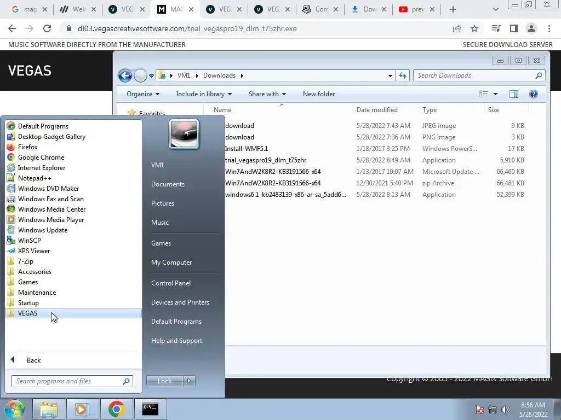Open Games in the right Start pane

pyautogui.click(x=161, y=243)
